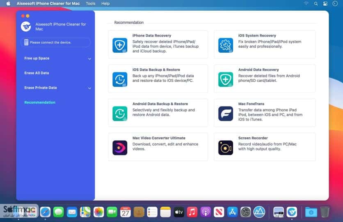The width and height of the screenshot is (343, 222).
Task: Open Wi-Fi status in menu bar
Action: [x=306, y=4]
